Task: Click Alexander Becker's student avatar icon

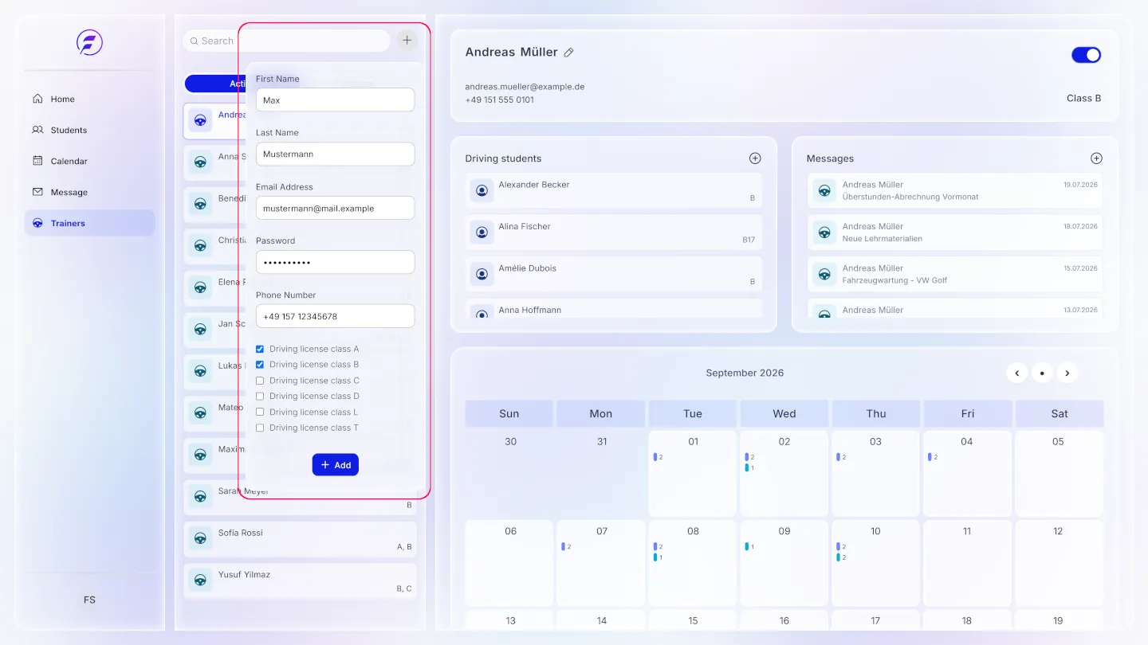Action: pyautogui.click(x=482, y=190)
